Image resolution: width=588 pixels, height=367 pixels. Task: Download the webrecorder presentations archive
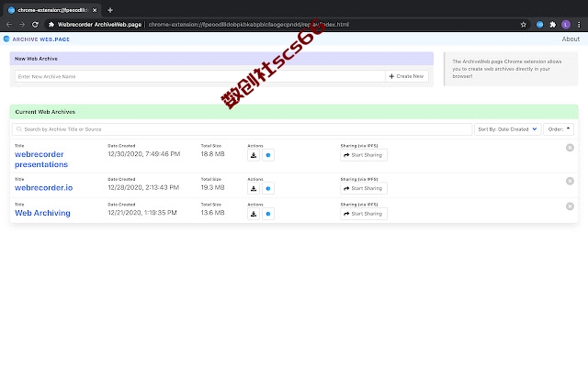[x=254, y=155]
